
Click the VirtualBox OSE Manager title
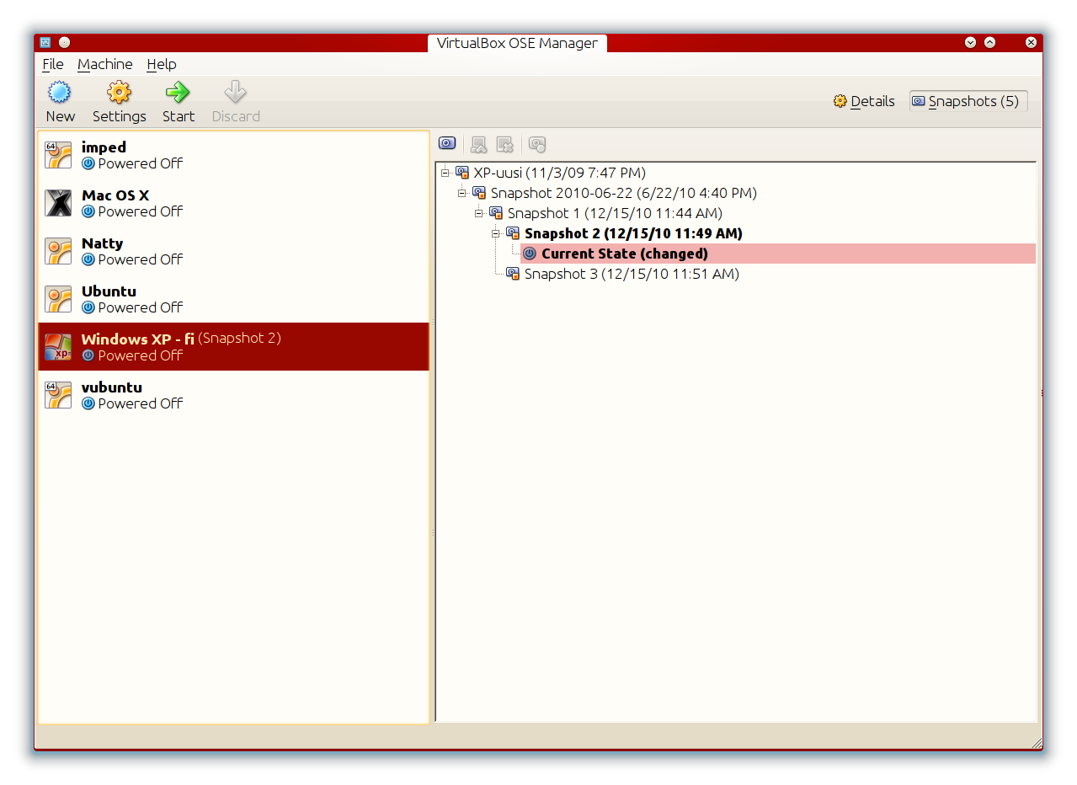(517, 43)
